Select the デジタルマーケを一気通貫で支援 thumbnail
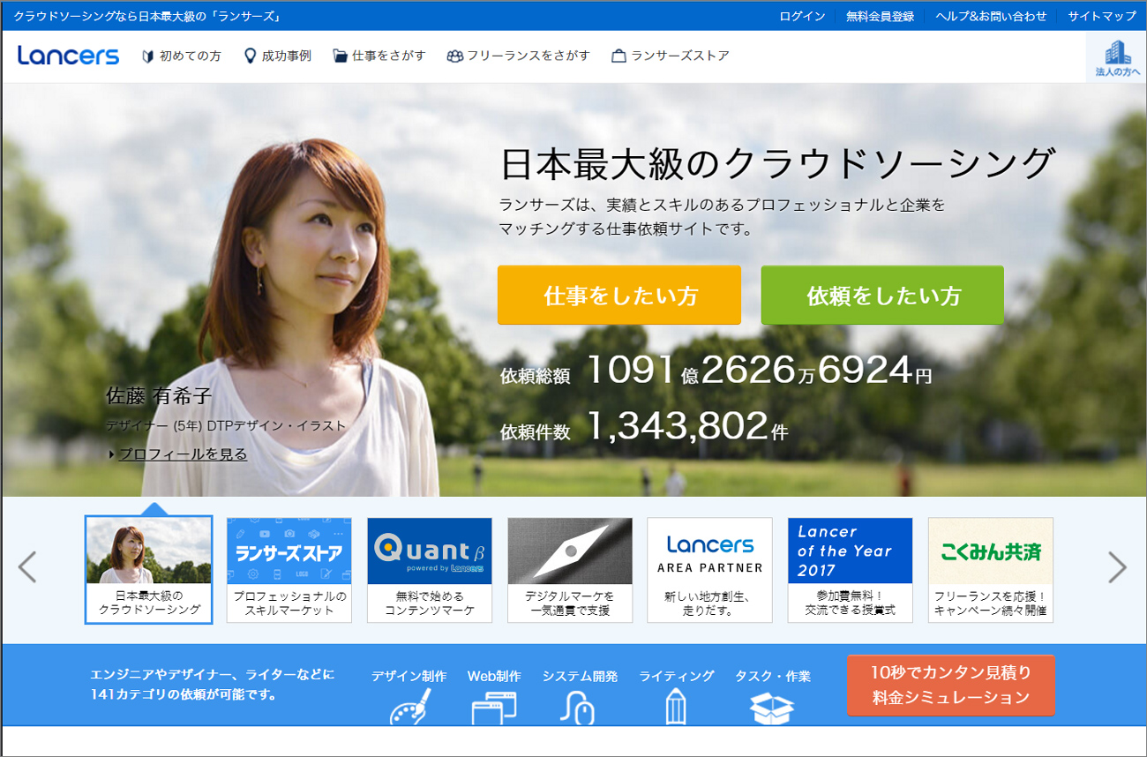The height and width of the screenshot is (757, 1147). pos(570,570)
